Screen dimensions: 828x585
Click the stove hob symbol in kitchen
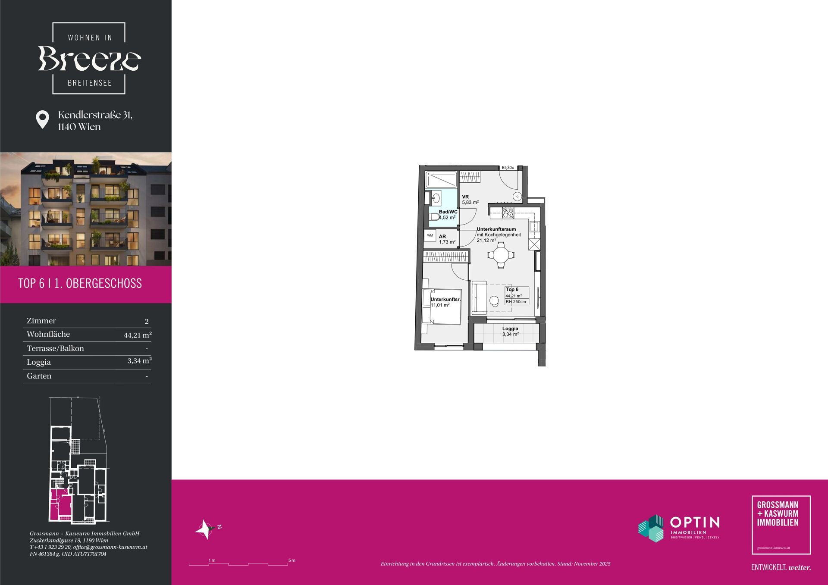(x=508, y=213)
